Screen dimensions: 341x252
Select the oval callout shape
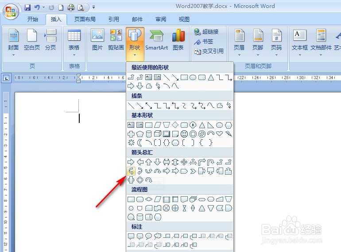point(148,236)
